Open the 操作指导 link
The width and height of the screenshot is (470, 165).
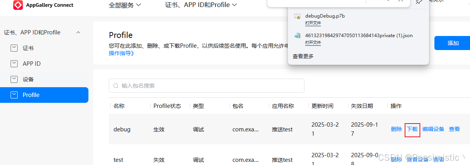[x=121, y=53]
